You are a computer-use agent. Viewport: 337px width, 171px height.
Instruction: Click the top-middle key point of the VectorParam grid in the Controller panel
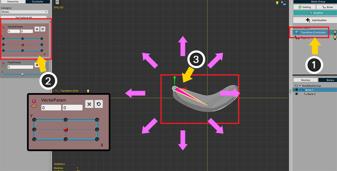tap(23, 39)
